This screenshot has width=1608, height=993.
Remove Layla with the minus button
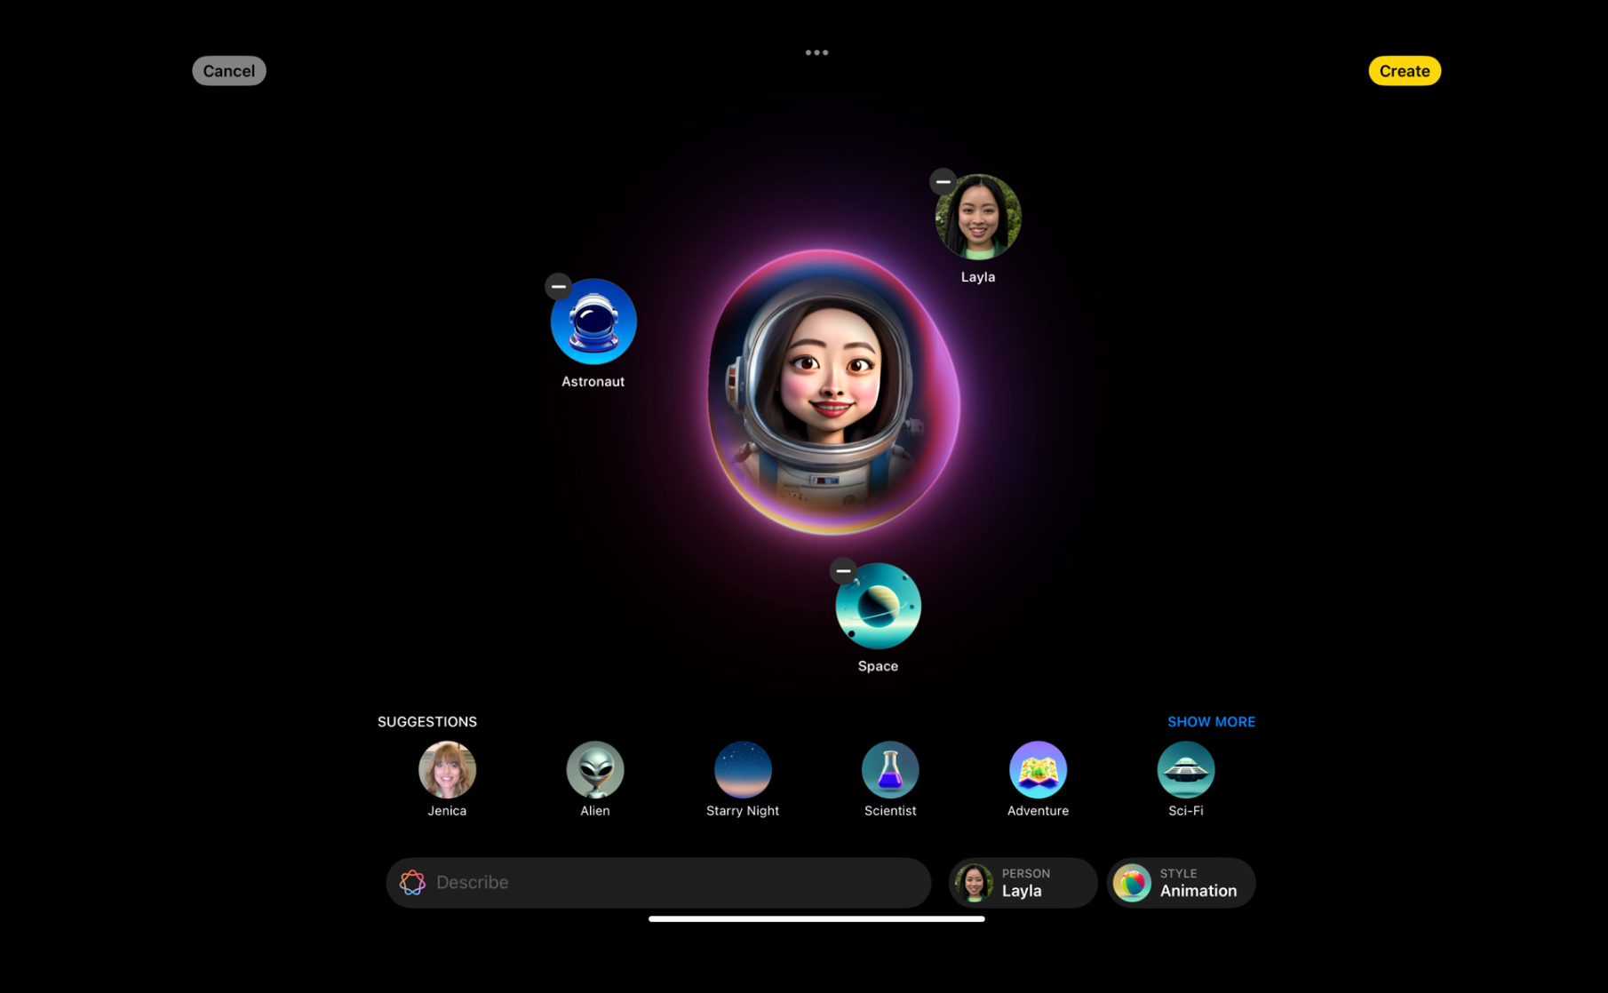pyautogui.click(x=943, y=182)
